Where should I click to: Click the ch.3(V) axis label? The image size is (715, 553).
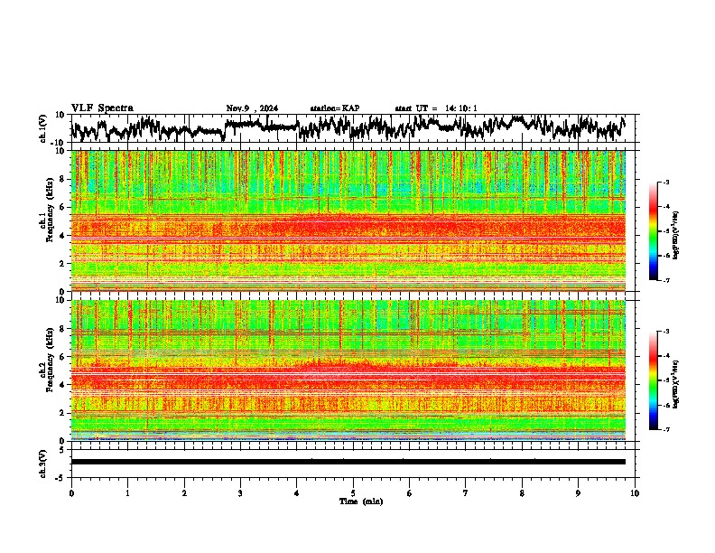tap(42, 464)
